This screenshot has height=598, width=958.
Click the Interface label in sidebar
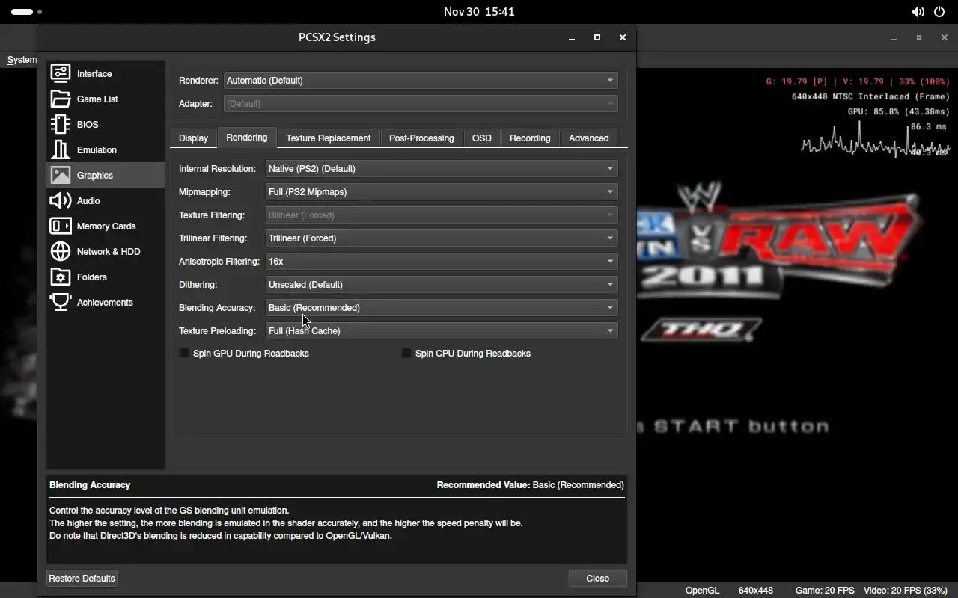point(94,73)
